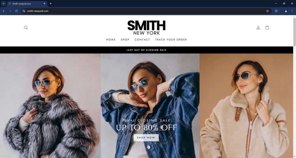View site information icon in address bar
The image size is (296, 158).
(24, 11)
